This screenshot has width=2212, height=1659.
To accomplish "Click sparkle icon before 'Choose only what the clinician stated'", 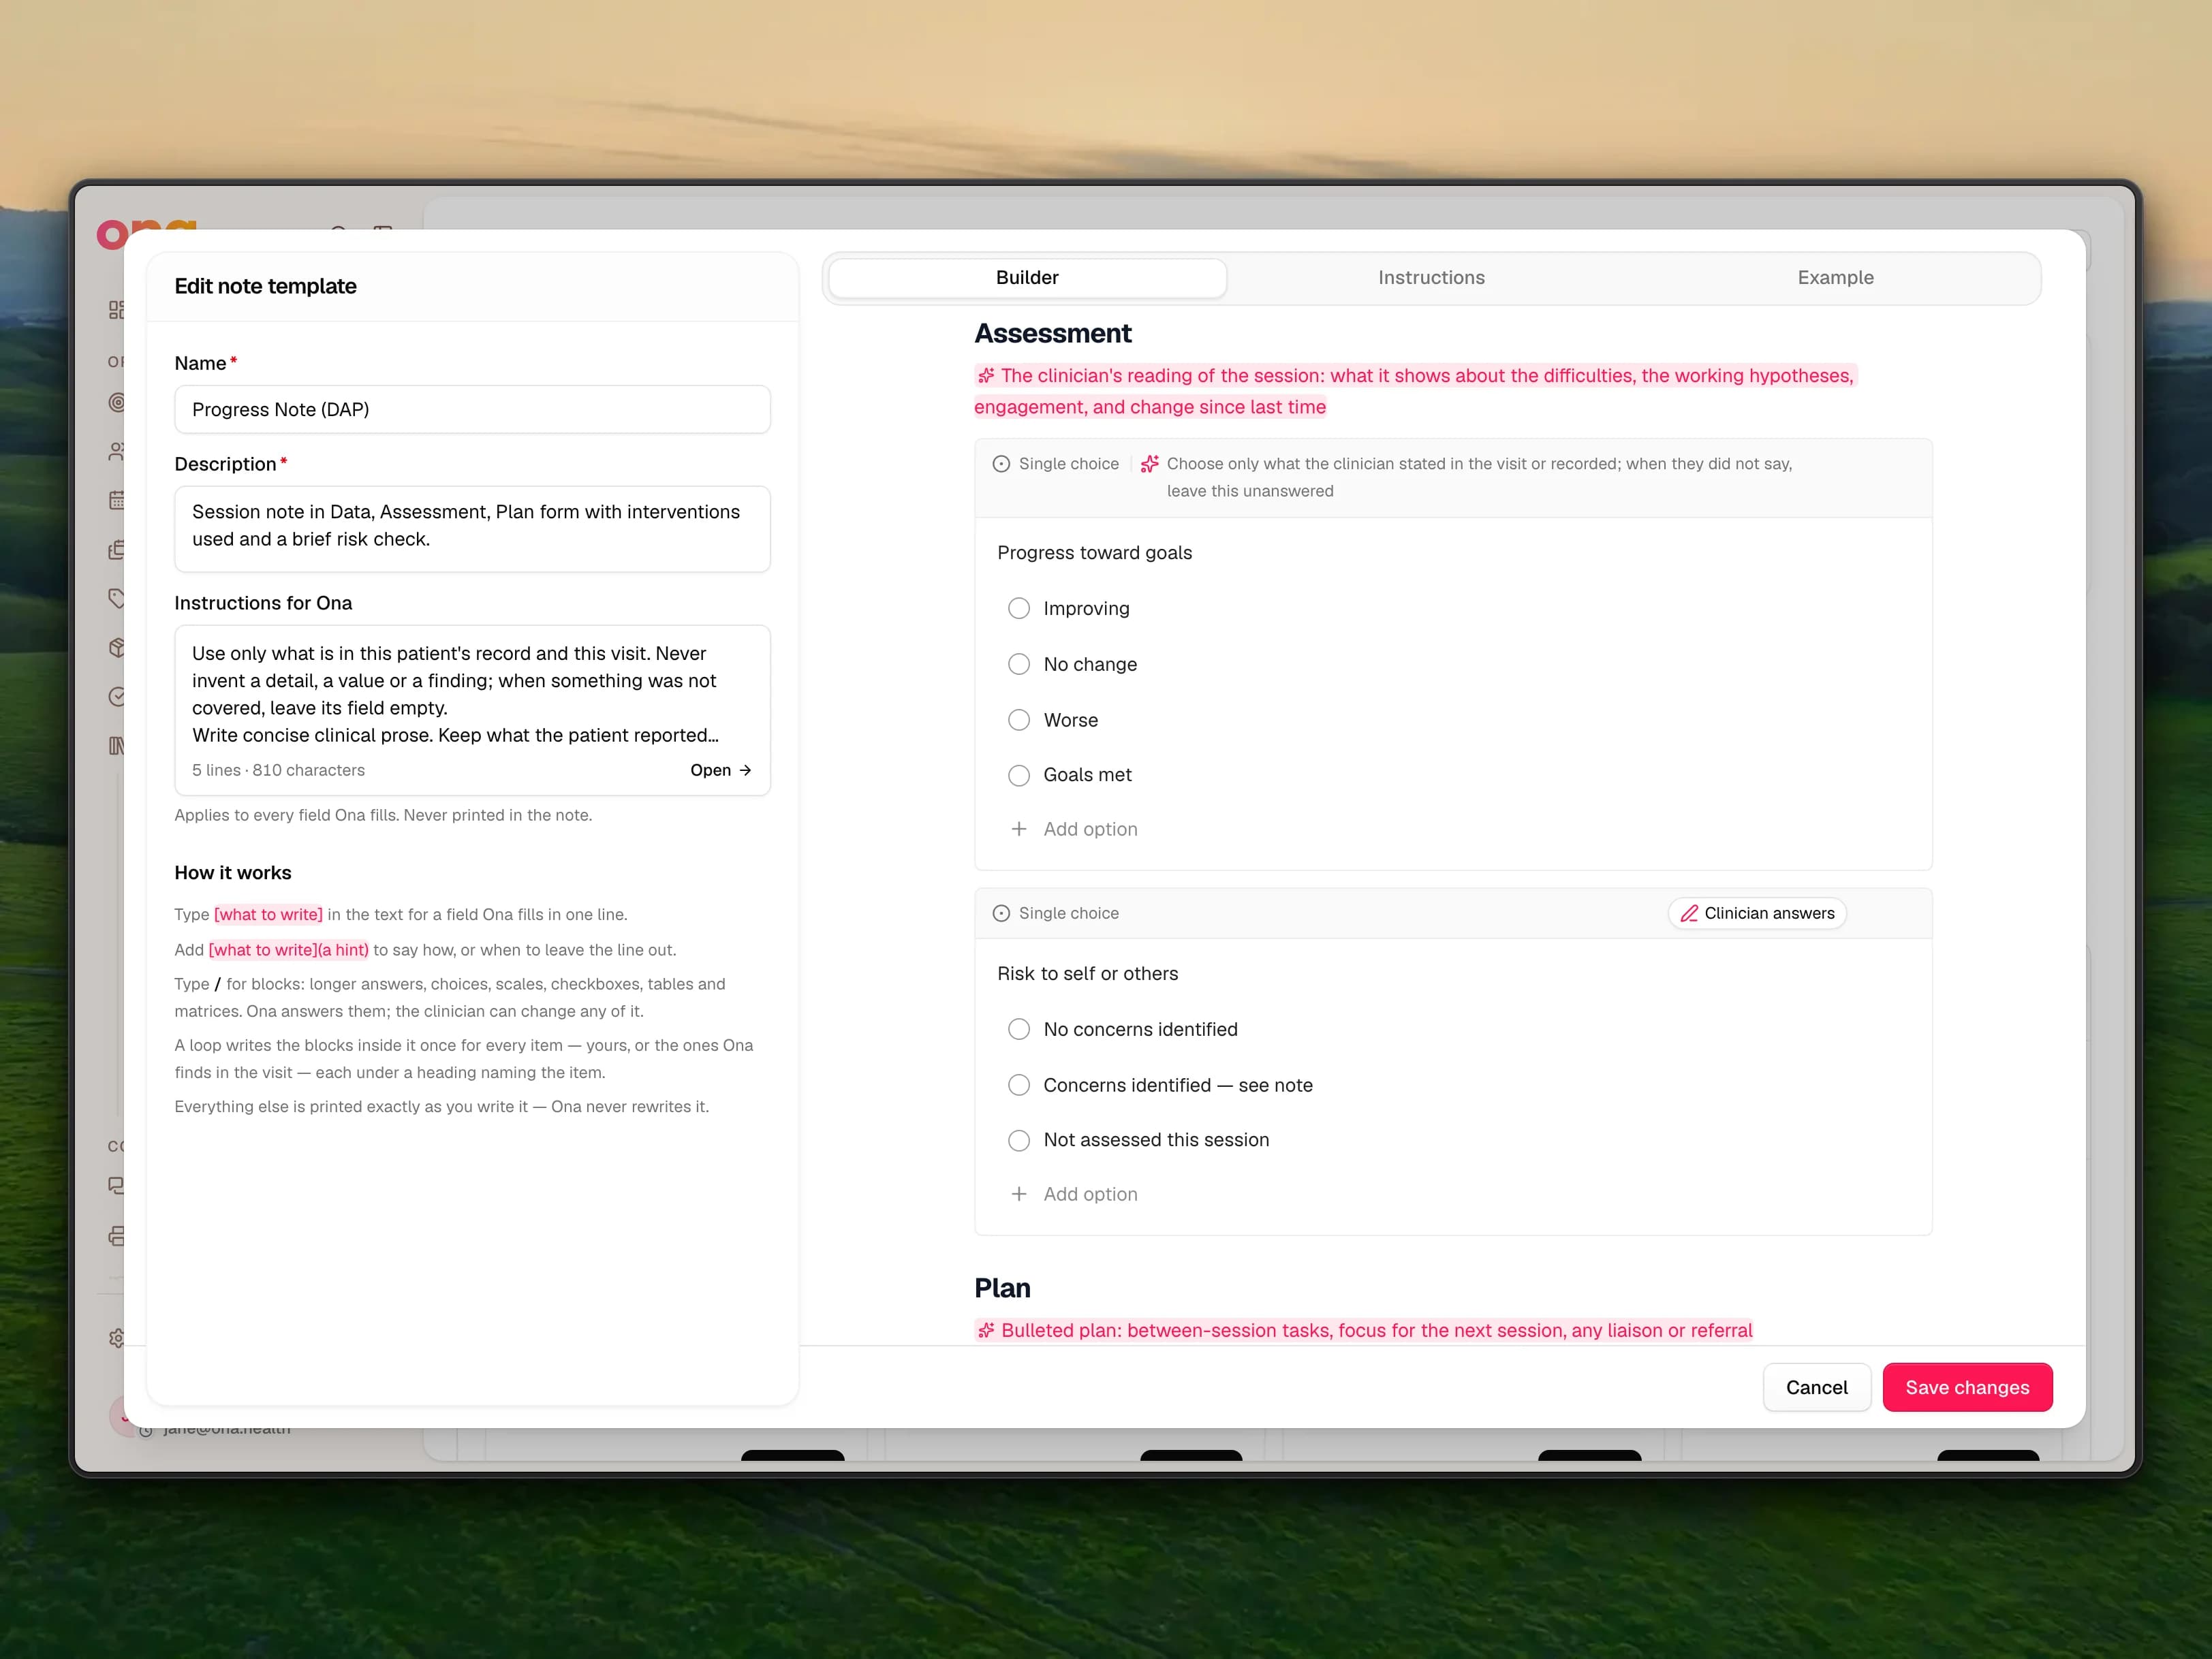I will (x=1150, y=464).
